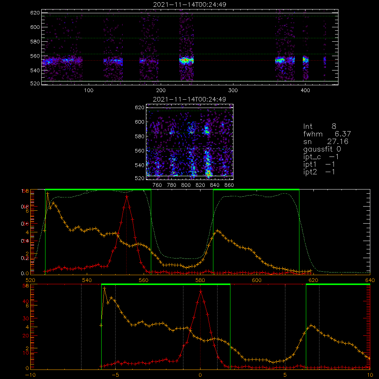Click x-axis label 860 on middle spectrogram

pos(229,185)
